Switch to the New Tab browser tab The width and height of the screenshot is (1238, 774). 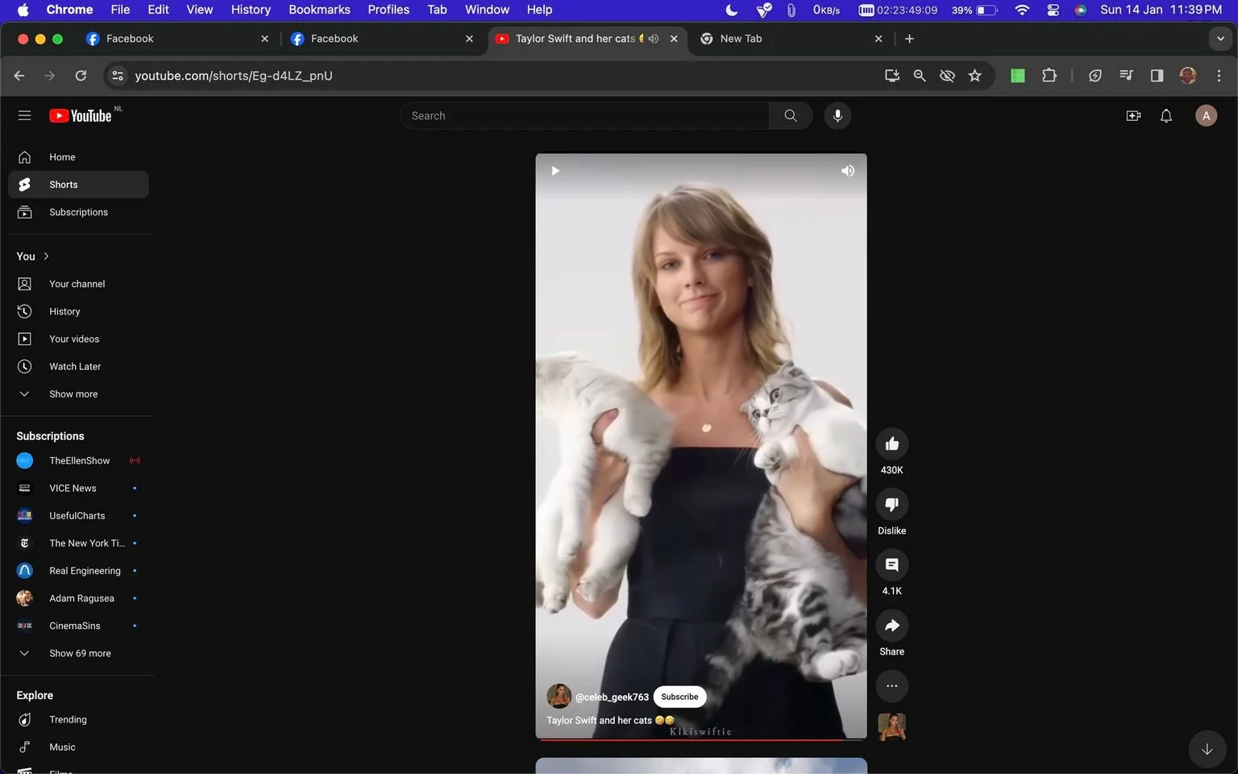pos(790,39)
